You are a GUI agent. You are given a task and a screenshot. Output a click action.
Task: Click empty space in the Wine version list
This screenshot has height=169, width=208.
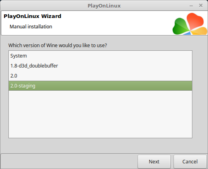[x=100, y=114]
